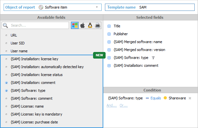Remove the Shareware condition with the X
This screenshot has width=198, height=128.
tap(190, 98)
